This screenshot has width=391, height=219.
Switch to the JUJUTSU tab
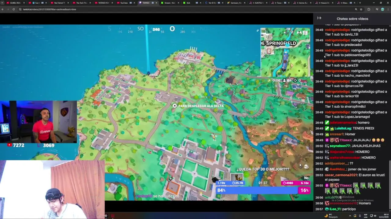click(x=258, y=3)
